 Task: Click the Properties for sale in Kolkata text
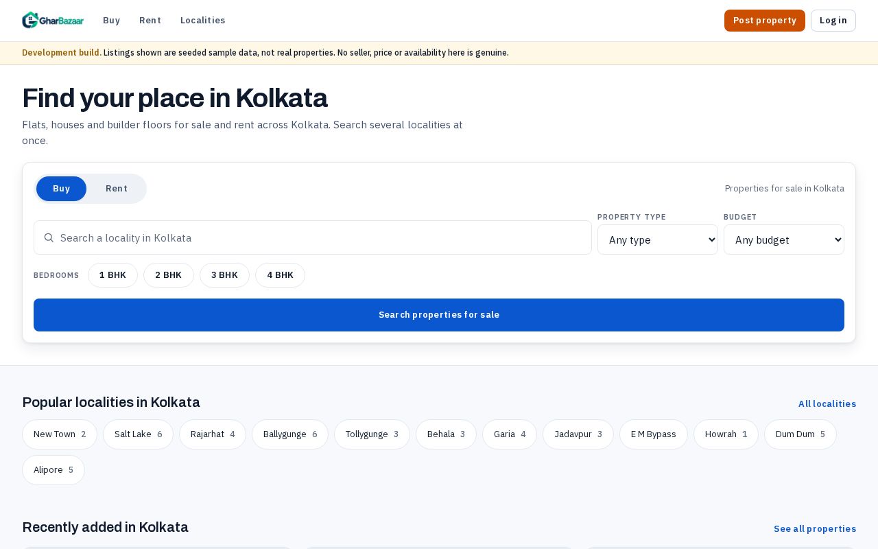tap(785, 188)
